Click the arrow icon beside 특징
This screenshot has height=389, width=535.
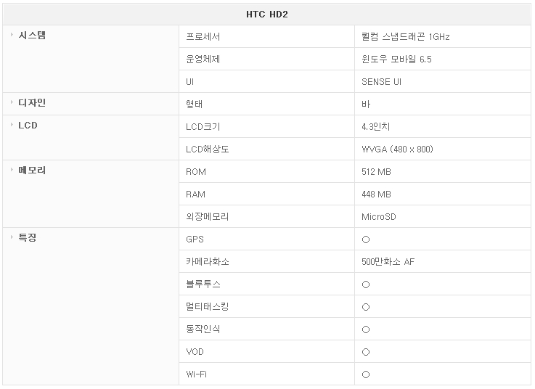click(12, 237)
